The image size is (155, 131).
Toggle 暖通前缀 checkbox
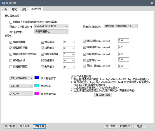tap(43, 60)
